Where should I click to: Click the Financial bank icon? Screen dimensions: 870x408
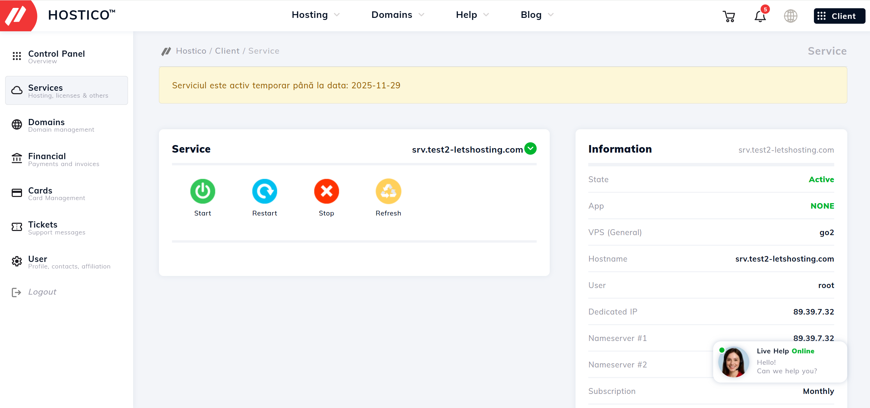tap(17, 158)
